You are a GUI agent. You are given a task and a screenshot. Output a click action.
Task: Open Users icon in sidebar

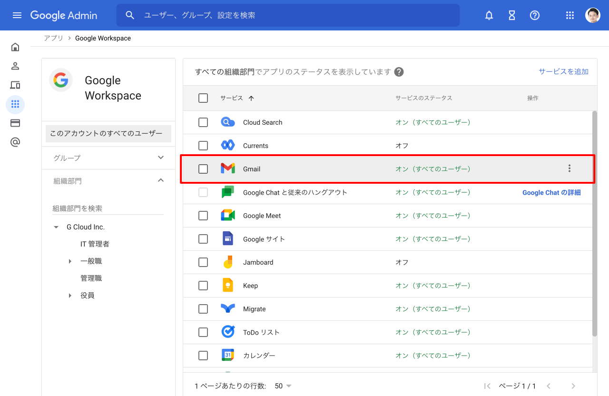click(x=15, y=66)
